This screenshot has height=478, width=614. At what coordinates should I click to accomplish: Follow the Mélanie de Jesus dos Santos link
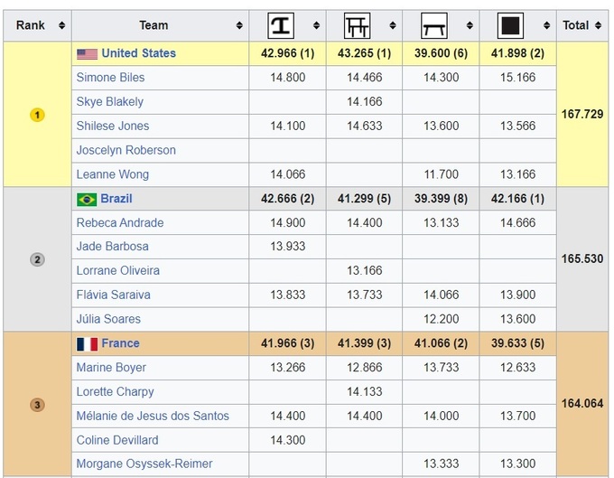point(153,416)
